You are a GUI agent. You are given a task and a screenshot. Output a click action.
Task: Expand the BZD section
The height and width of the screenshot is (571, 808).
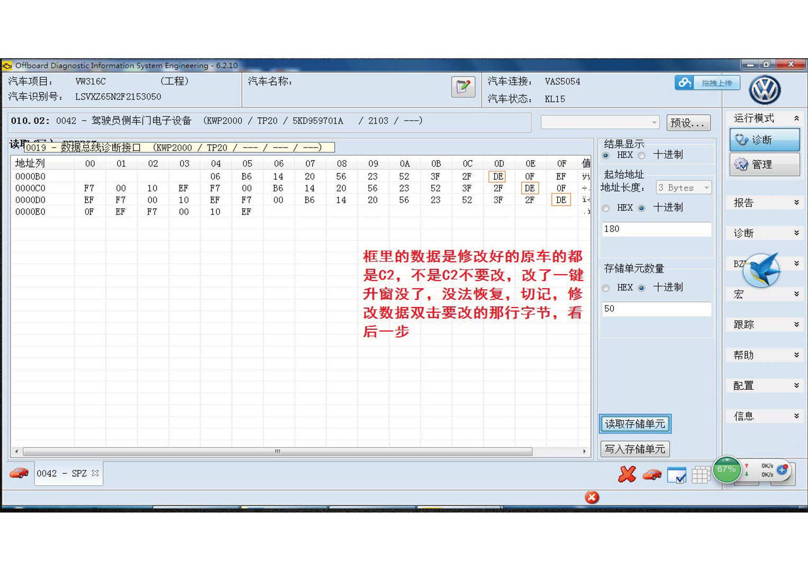coord(796,263)
